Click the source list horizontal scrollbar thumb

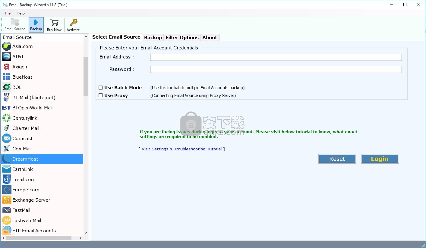click(x=39, y=238)
